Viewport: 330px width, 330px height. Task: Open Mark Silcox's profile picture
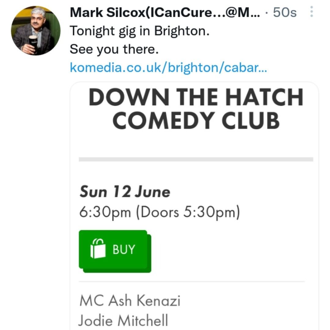[x=35, y=30]
